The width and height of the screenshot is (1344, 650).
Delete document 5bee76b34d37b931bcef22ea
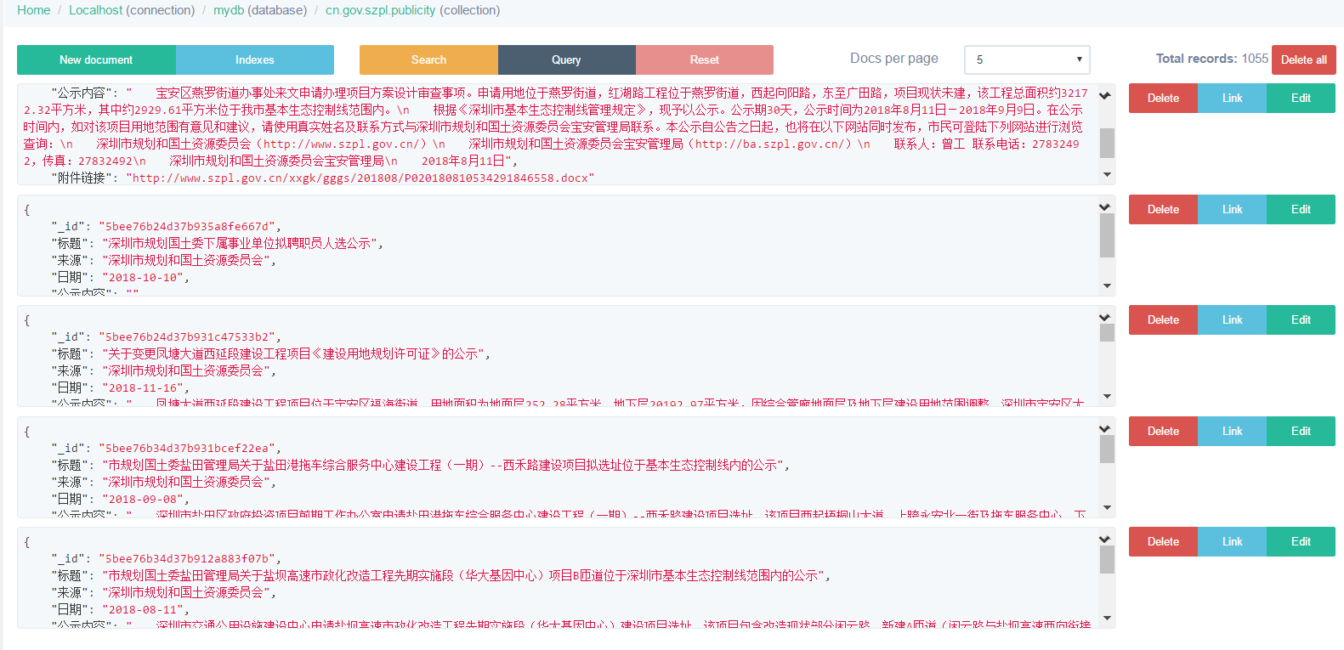(x=1163, y=431)
